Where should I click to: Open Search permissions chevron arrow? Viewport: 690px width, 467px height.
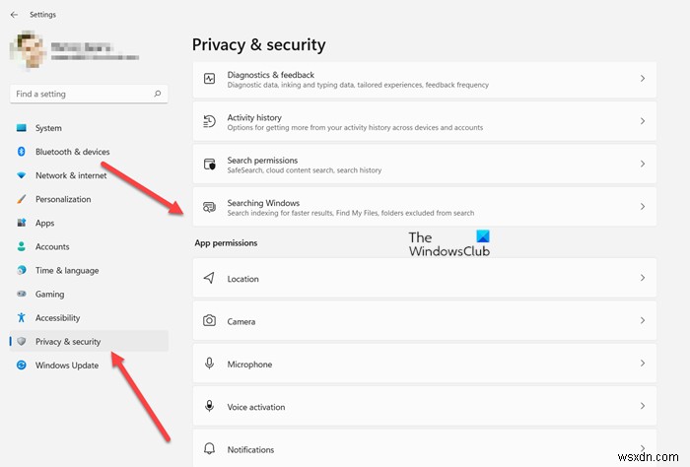643,165
